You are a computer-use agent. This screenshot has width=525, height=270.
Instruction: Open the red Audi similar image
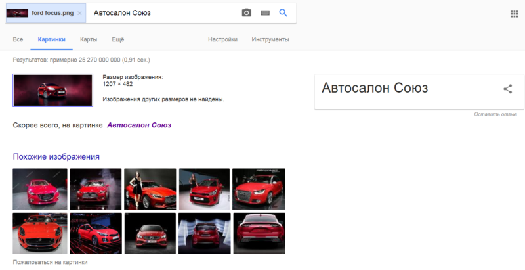259,189
